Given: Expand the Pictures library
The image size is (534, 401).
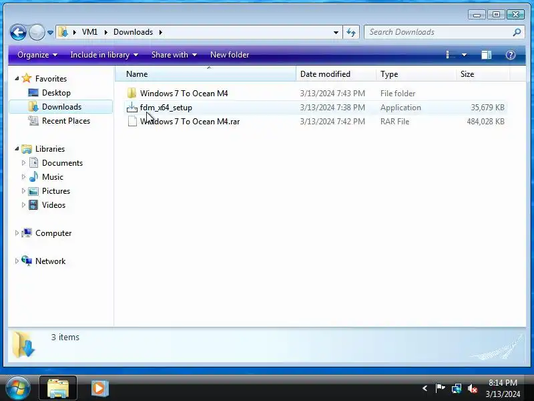Looking at the screenshot, I should click(x=23, y=190).
